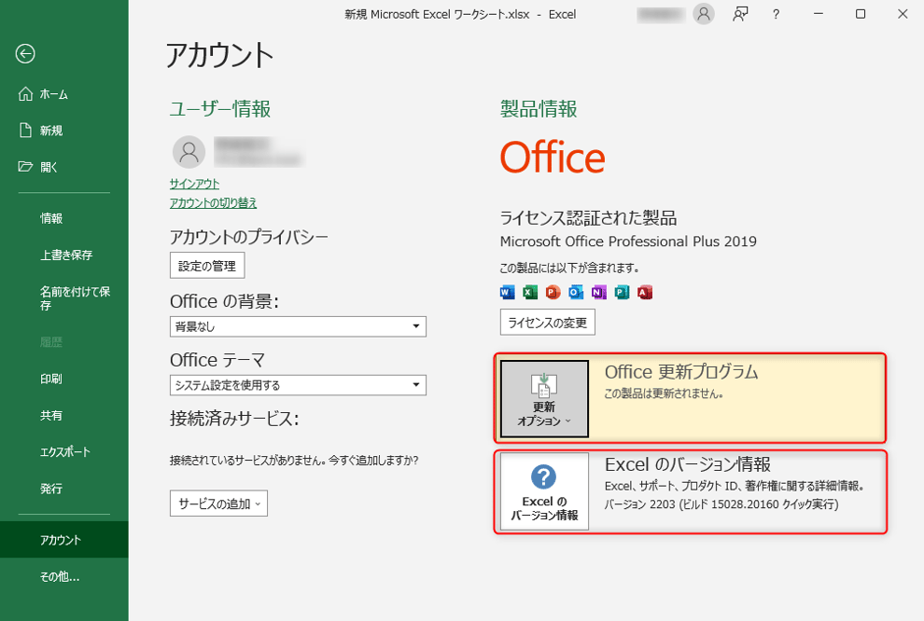
Task: Click the Publisher app icon
Action: pyautogui.click(x=622, y=292)
